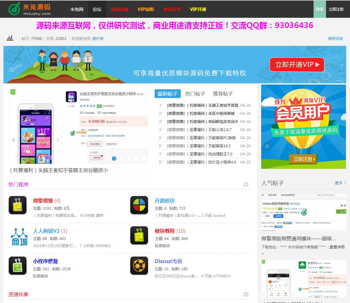This screenshot has width=350, height=303.
Task: Open the Meepo微现场 popular post thumbnail
Action: 304,212
